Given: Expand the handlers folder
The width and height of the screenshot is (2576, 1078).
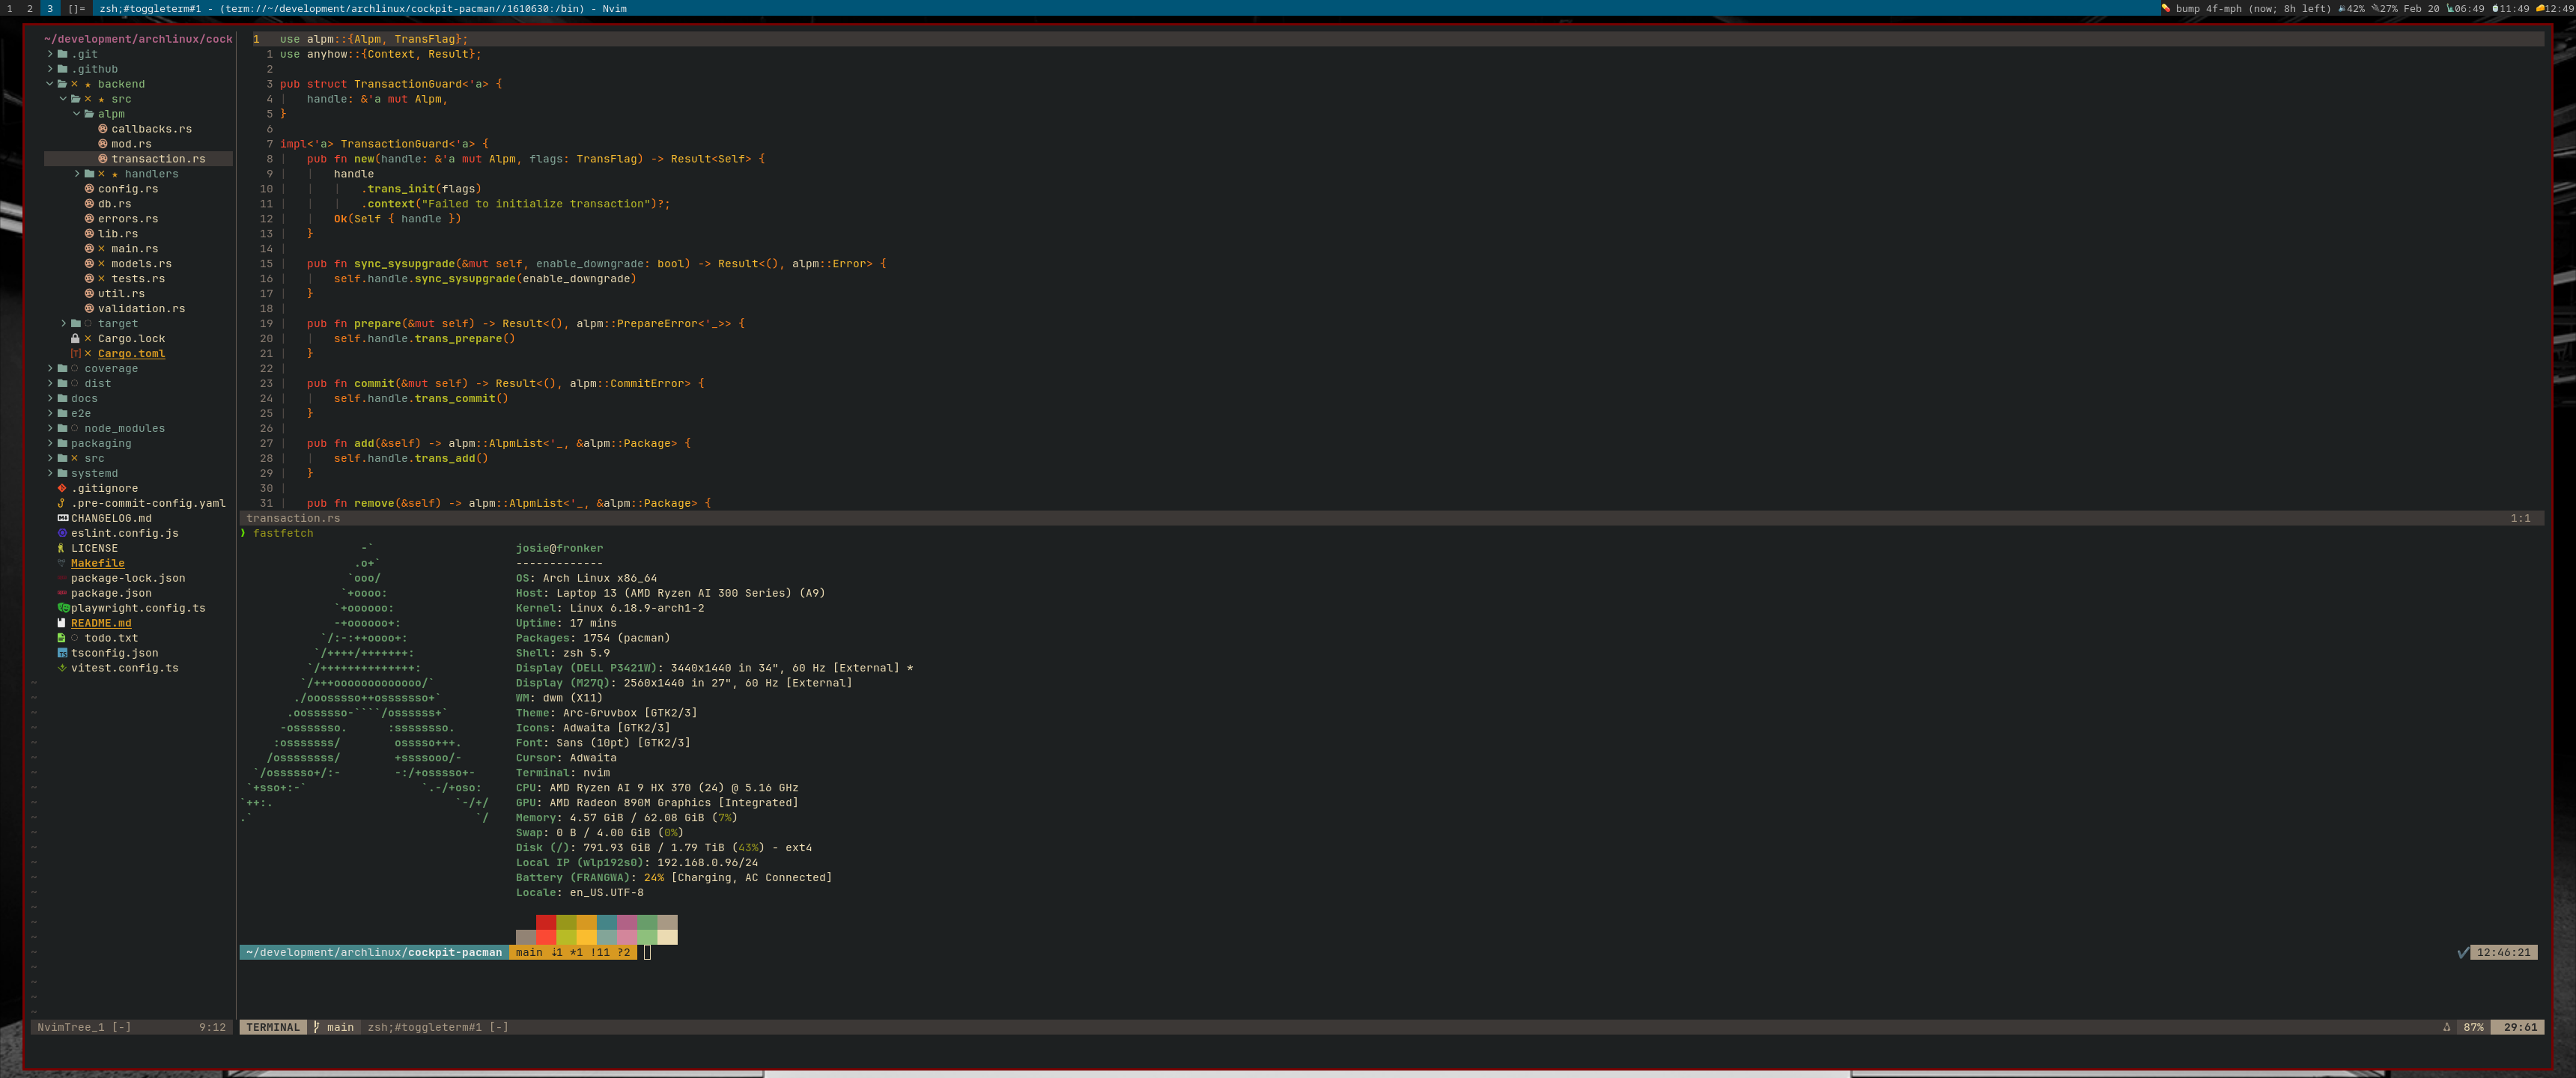Looking at the screenshot, I should click(x=77, y=174).
